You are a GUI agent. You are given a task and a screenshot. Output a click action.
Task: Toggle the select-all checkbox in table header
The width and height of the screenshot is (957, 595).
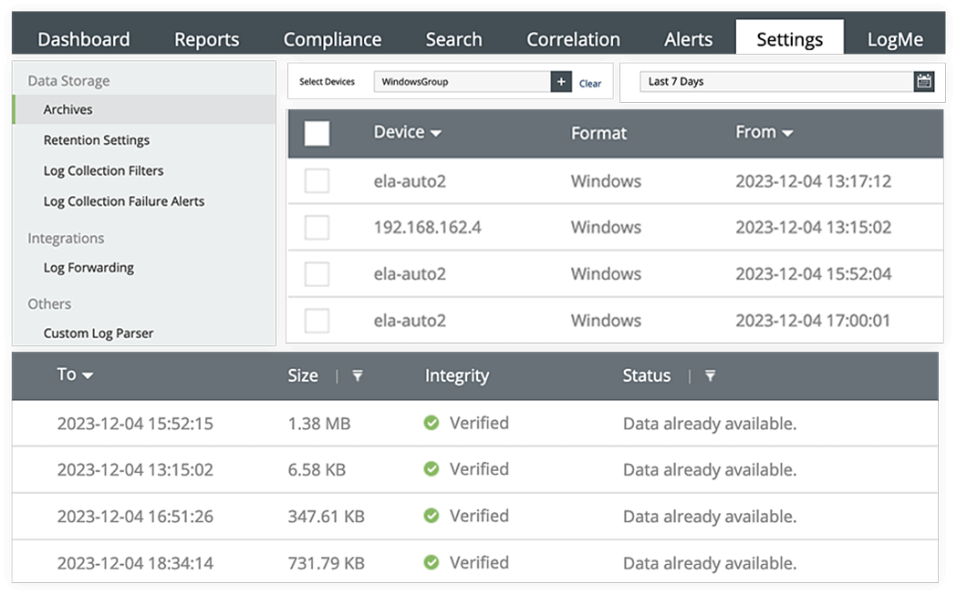point(317,134)
